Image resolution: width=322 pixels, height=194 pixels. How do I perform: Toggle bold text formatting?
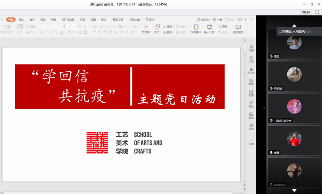(41, 32)
